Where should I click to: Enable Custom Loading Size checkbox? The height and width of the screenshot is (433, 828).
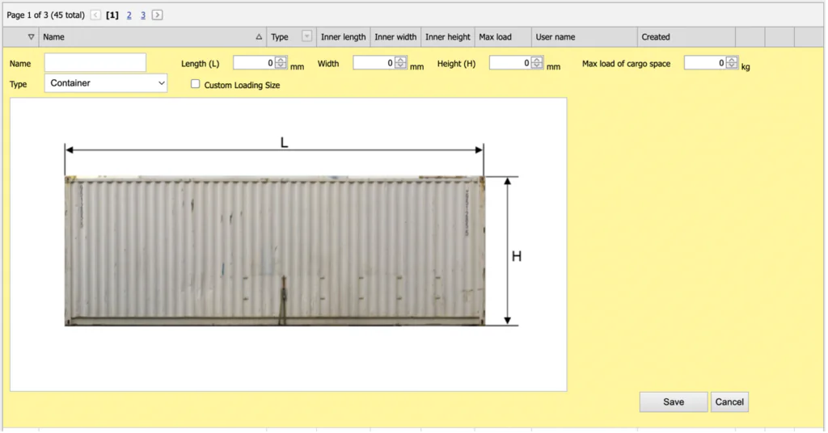(196, 84)
